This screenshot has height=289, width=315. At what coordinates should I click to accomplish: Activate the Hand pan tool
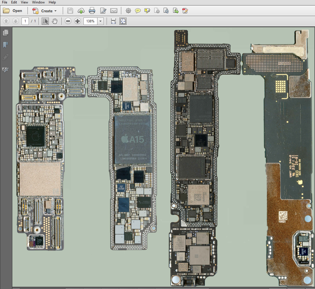pos(54,21)
